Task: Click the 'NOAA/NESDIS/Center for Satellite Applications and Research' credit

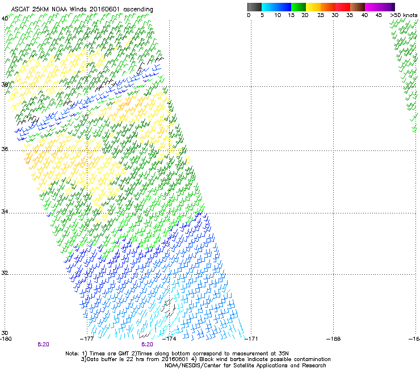Action: 245,366
